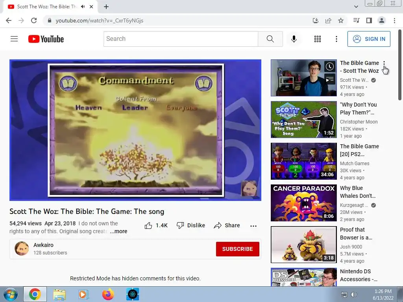Open Nintendo DS Accessories thumbnail
The height and width of the screenshot is (302, 403).
(303, 277)
